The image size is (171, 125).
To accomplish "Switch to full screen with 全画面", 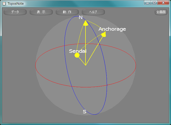I will pyautogui.click(x=161, y=12).
